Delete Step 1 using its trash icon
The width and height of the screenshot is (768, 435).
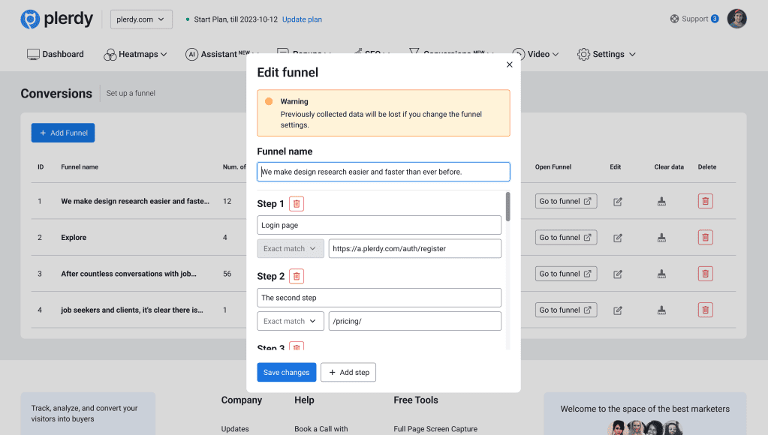297,203
